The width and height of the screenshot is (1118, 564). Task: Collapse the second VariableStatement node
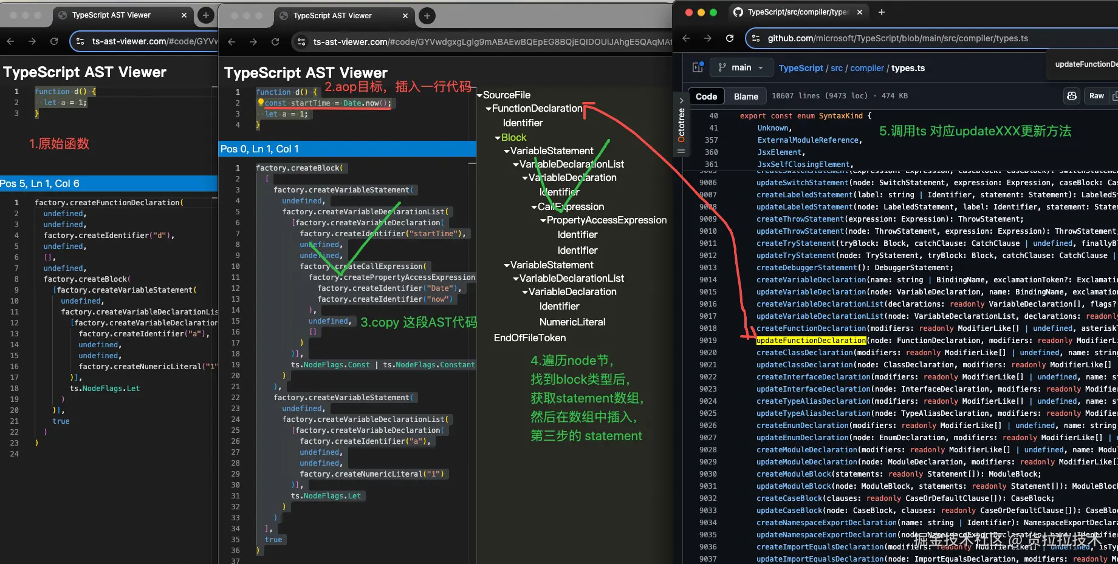507,265
